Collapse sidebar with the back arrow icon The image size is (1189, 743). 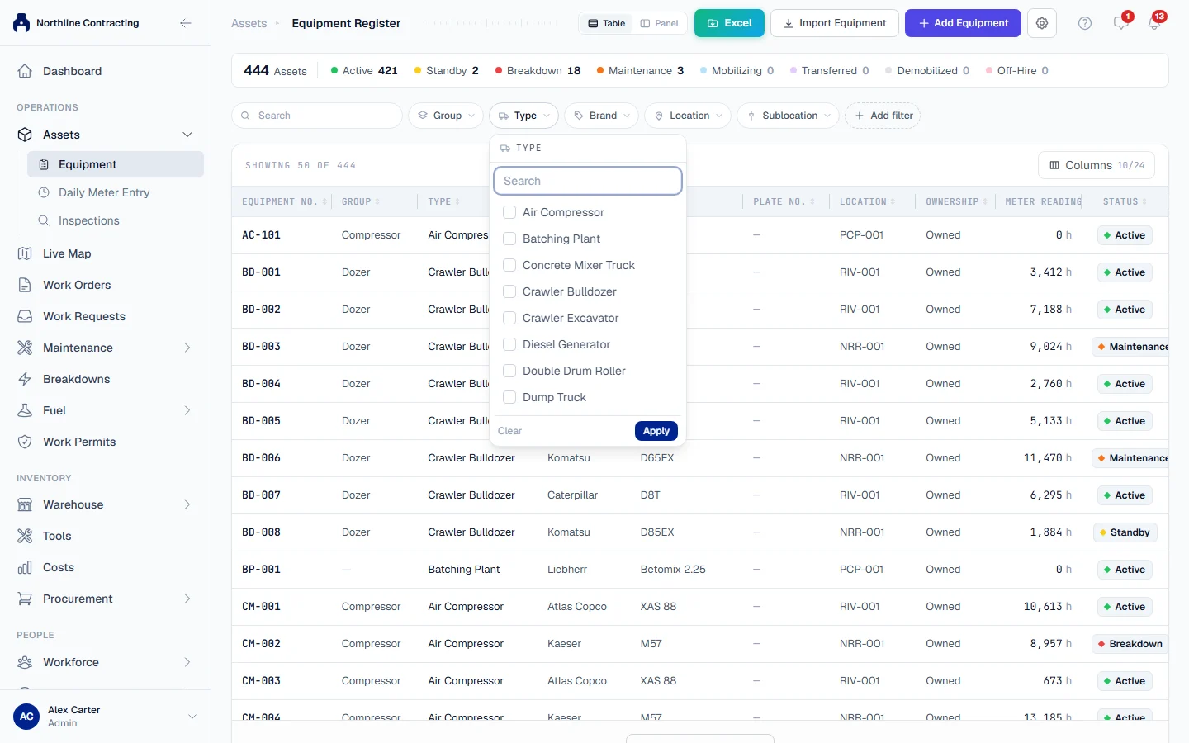pos(186,23)
